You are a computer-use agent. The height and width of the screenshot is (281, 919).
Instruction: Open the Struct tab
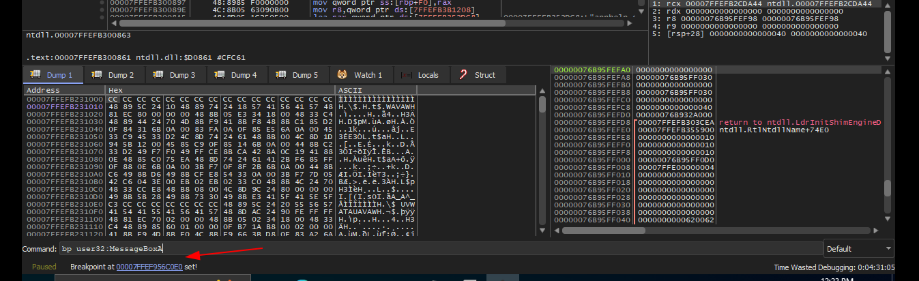[x=478, y=75]
